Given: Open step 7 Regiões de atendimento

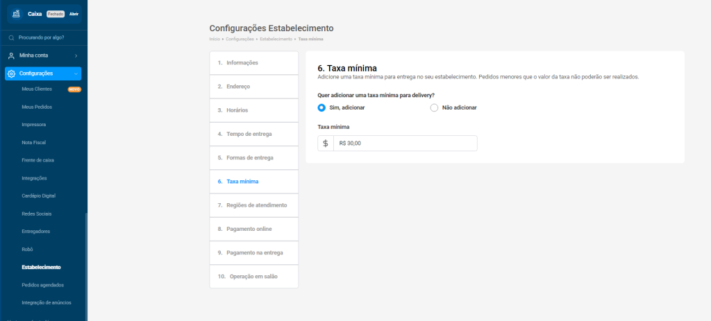Looking at the screenshot, I should click(x=253, y=205).
